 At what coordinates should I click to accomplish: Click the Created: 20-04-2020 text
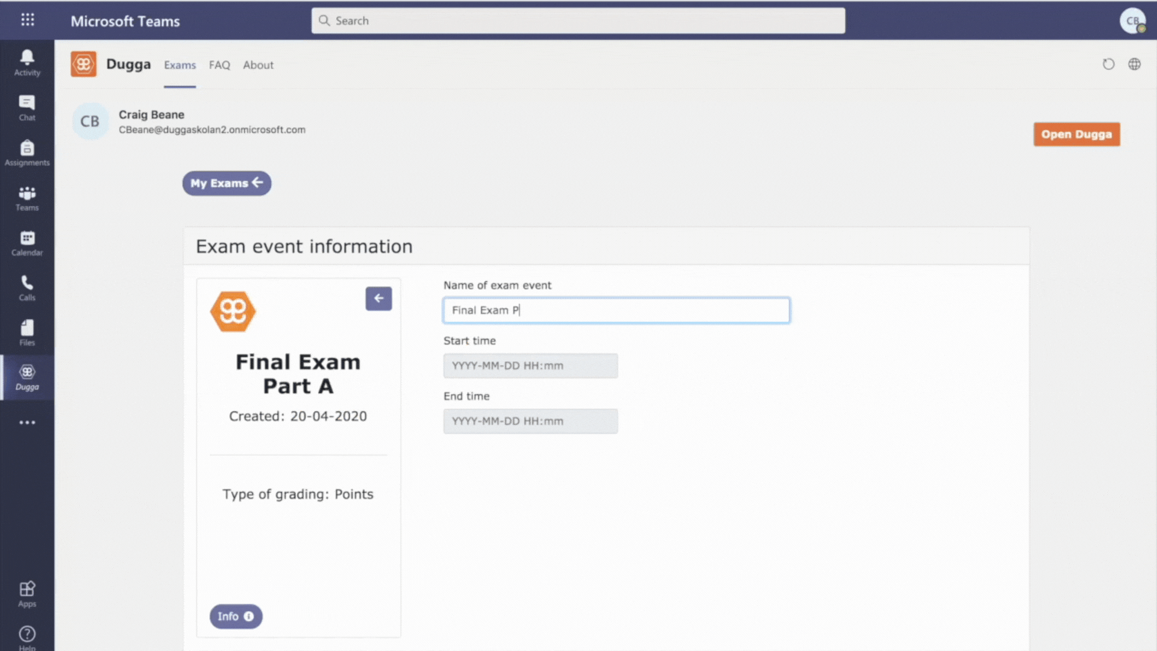point(298,417)
